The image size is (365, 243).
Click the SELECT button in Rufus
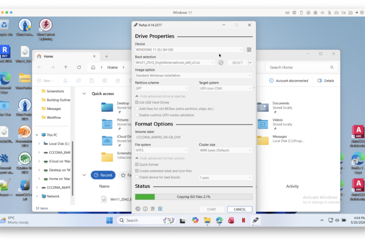coord(237,63)
